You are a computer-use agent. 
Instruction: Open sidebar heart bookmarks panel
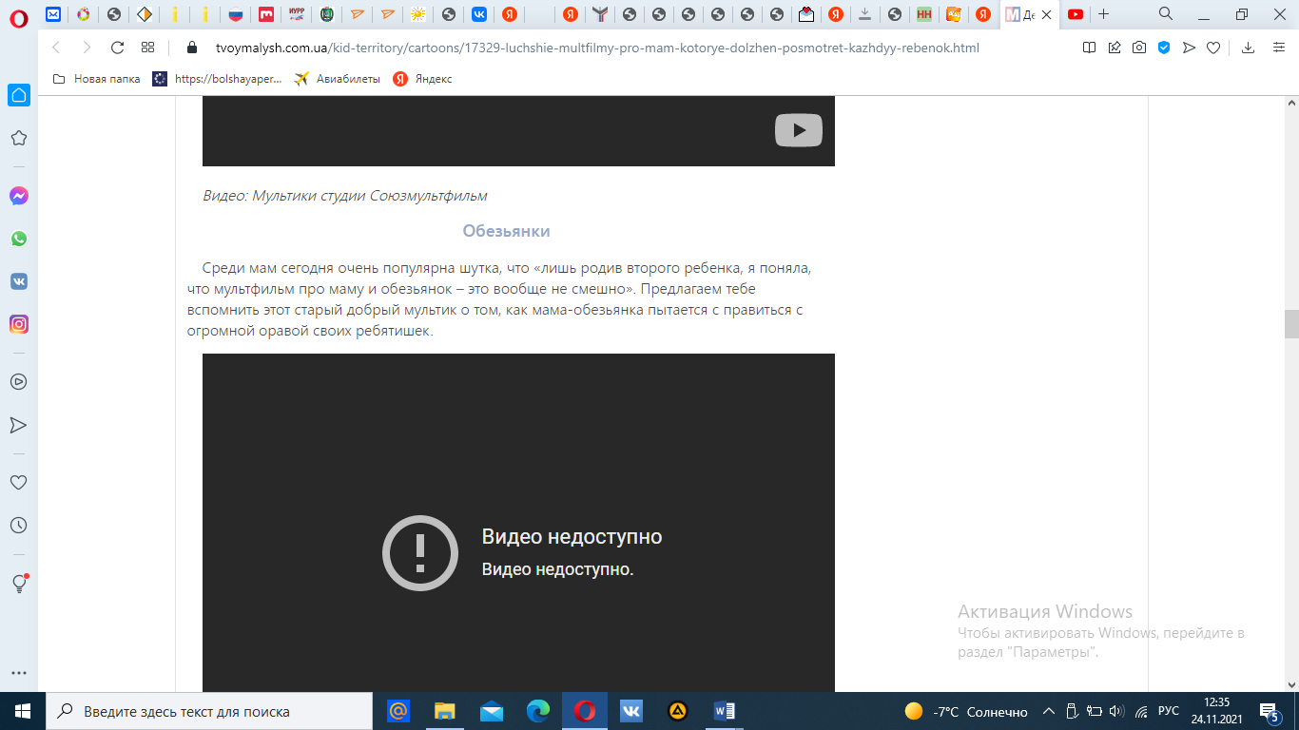click(x=19, y=483)
